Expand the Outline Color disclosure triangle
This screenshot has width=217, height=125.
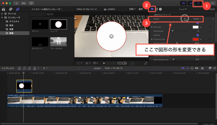coord(152,39)
